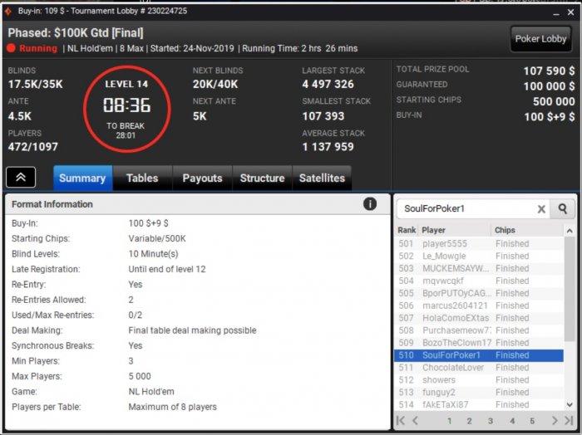Close the Tournament Lobby window

tap(571, 12)
